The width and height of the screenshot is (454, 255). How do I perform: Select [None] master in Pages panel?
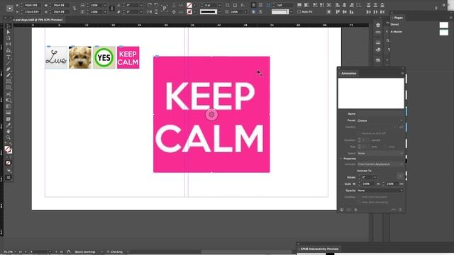point(394,24)
